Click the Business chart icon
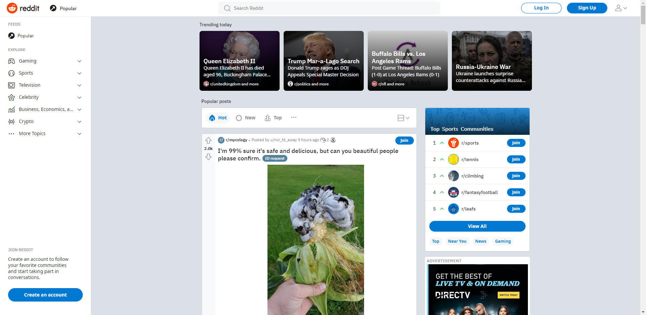The width and height of the screenshot is (646, 315). tap(11, 110)
